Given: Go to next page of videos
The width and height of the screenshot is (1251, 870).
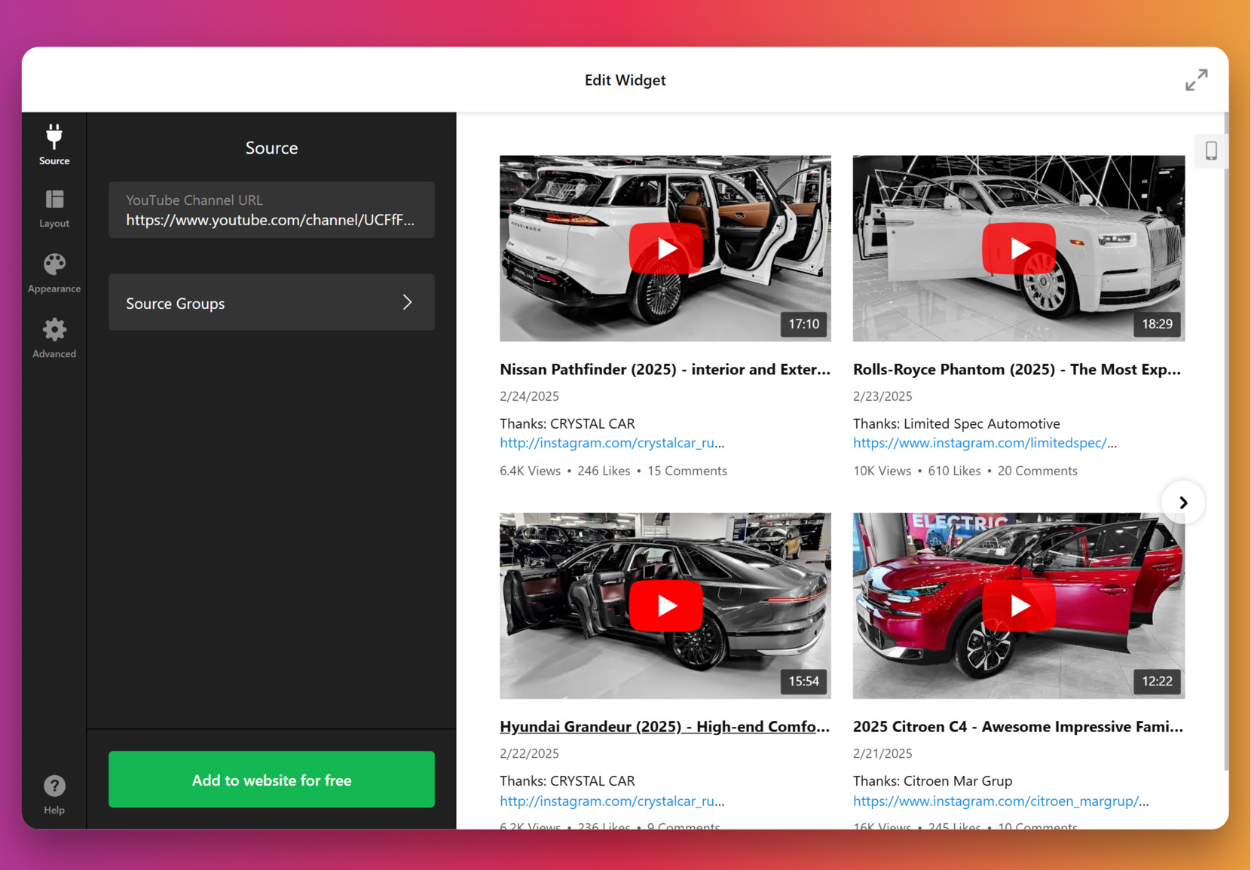Looking at the screenshot, I should point(1182,502).
